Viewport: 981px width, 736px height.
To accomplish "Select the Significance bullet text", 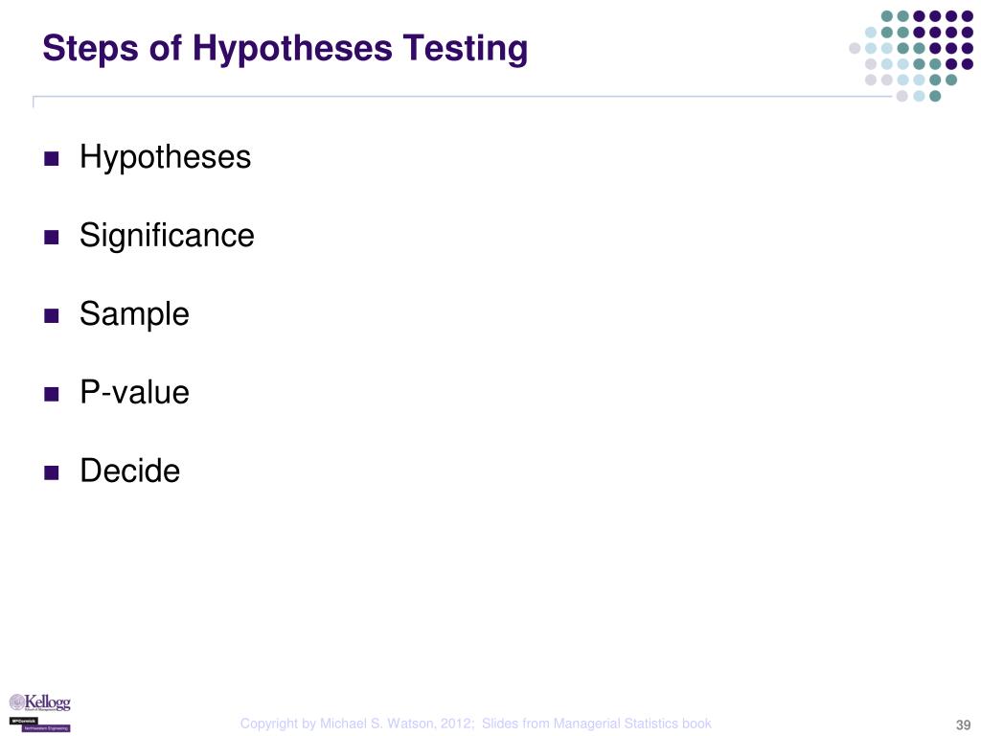I will click(167, 236).
